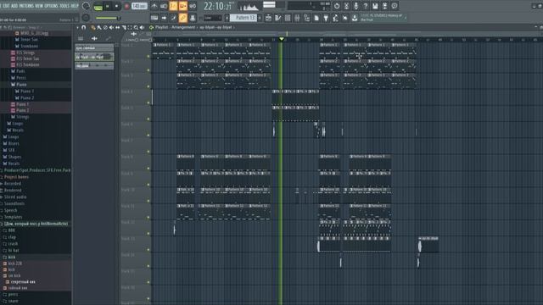The width and height of the screenshot is (543, 305).
Task: Mute Track 8 with its green dot
Action: 148,168
